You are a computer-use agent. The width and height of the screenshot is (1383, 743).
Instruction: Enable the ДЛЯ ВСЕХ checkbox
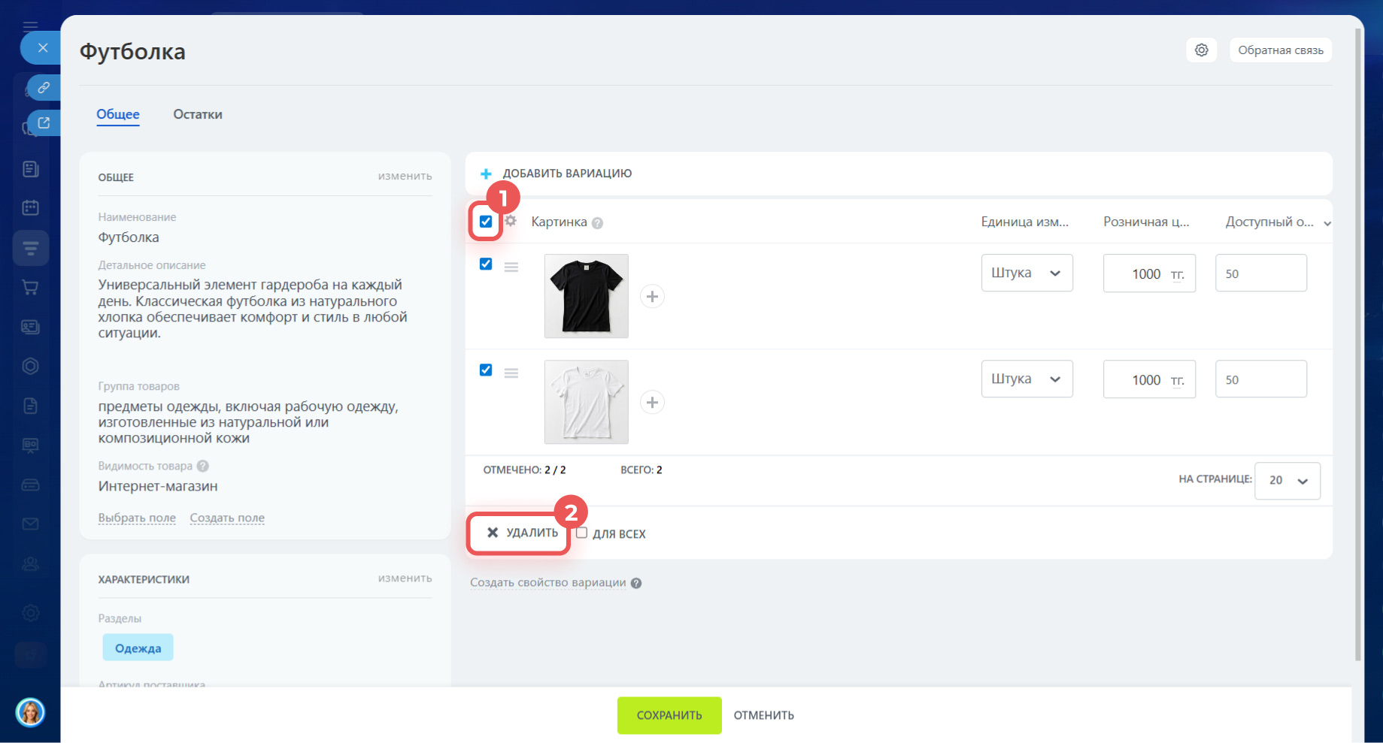coord(581,533)
